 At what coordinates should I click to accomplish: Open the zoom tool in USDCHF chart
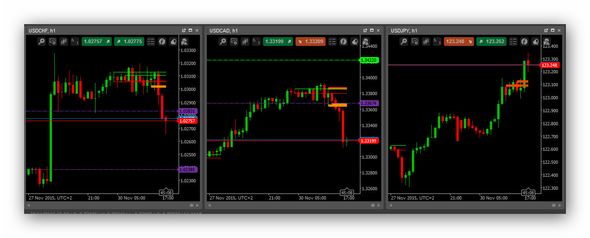point(42,41)
